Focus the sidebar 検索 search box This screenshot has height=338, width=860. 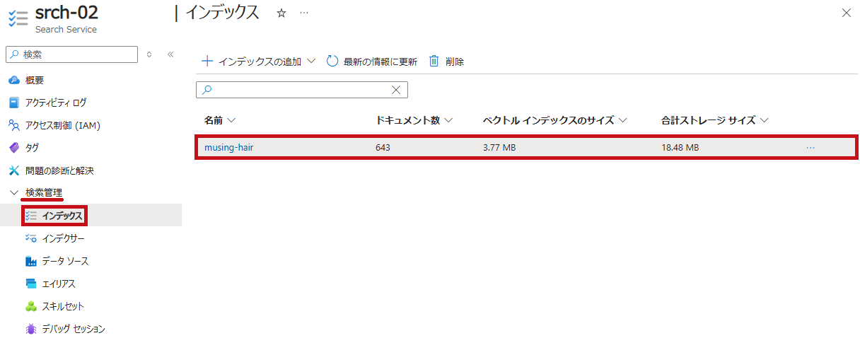71,54
